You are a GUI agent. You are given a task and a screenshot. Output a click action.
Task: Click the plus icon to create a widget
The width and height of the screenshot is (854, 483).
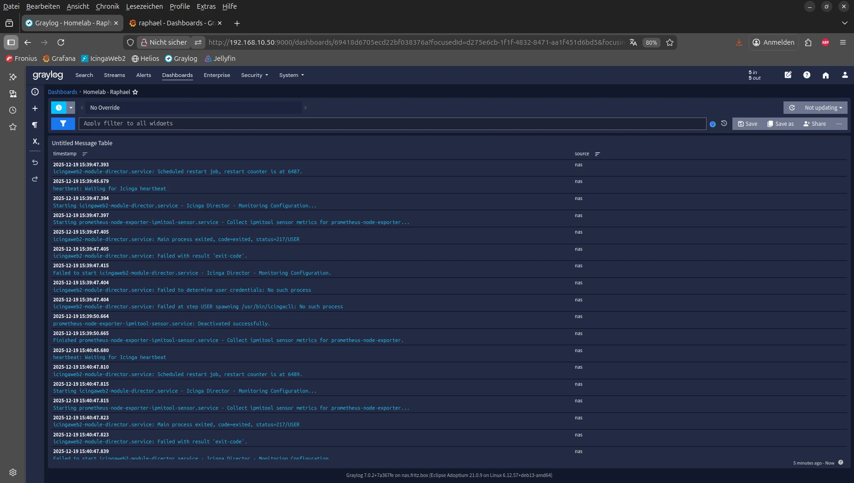tap(35, 108)
